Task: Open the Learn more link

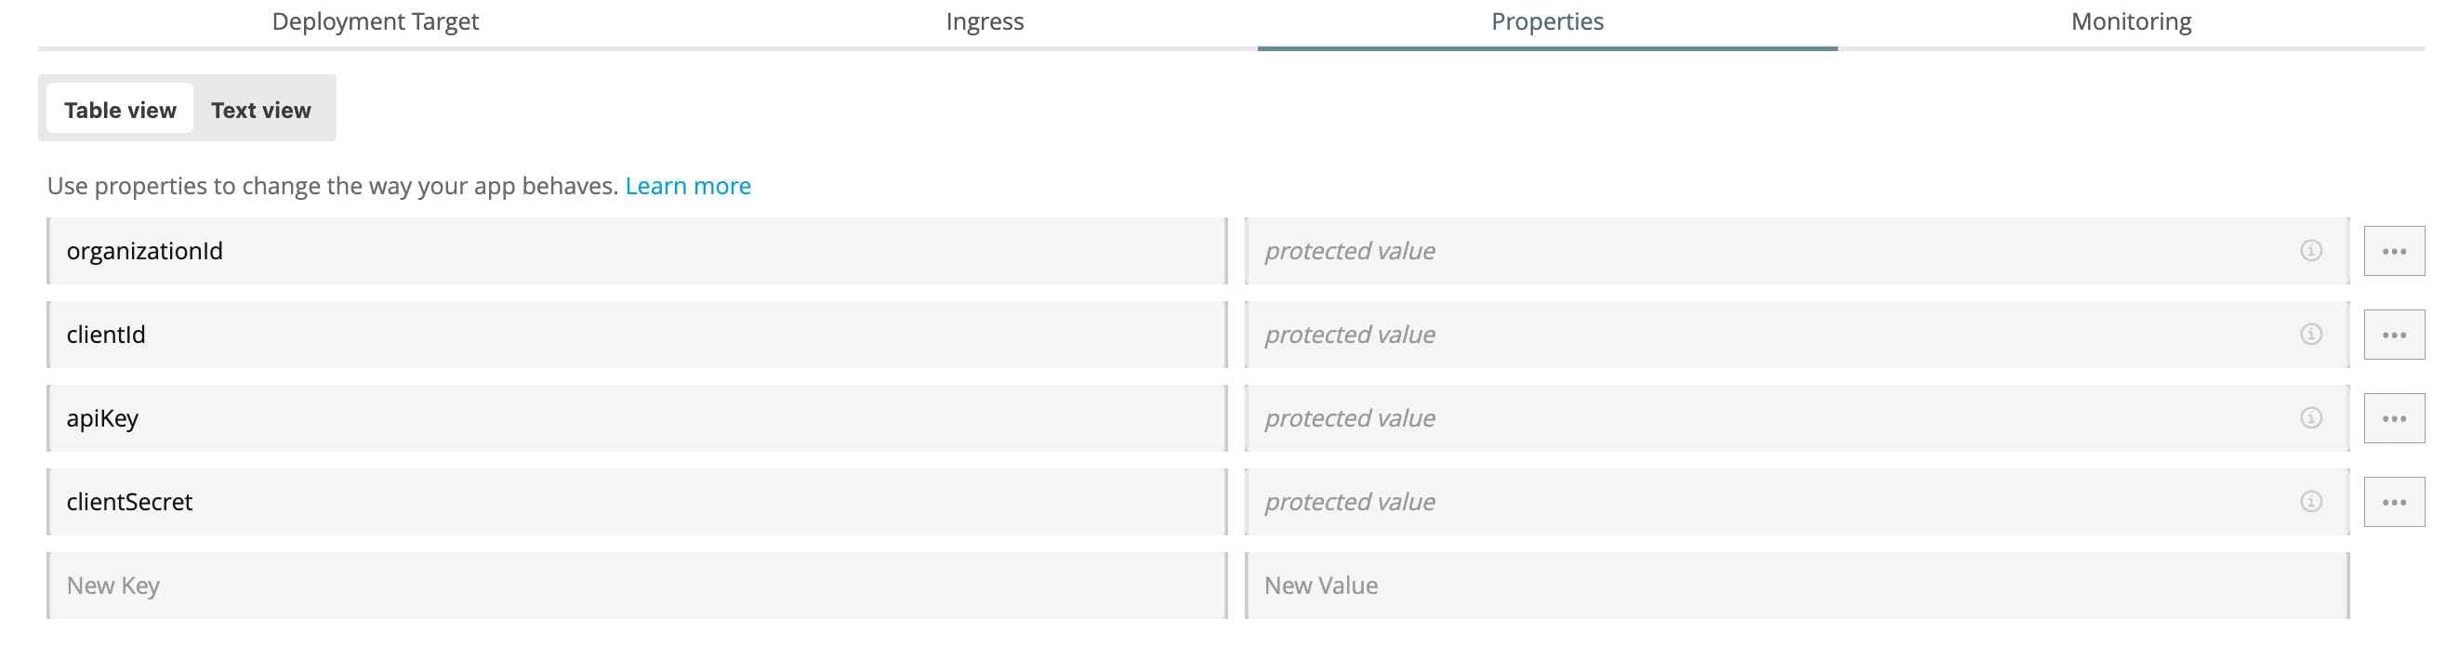Action: click(x=687, y=185)
